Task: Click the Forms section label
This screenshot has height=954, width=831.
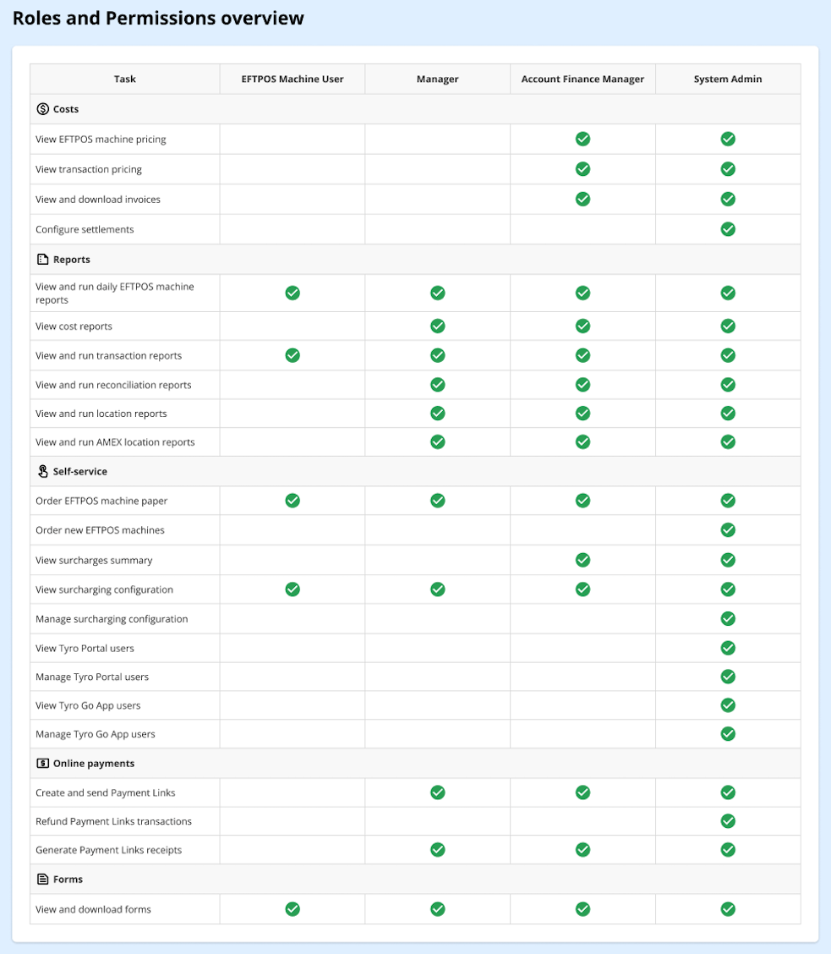Action: (x=68, y=880)
